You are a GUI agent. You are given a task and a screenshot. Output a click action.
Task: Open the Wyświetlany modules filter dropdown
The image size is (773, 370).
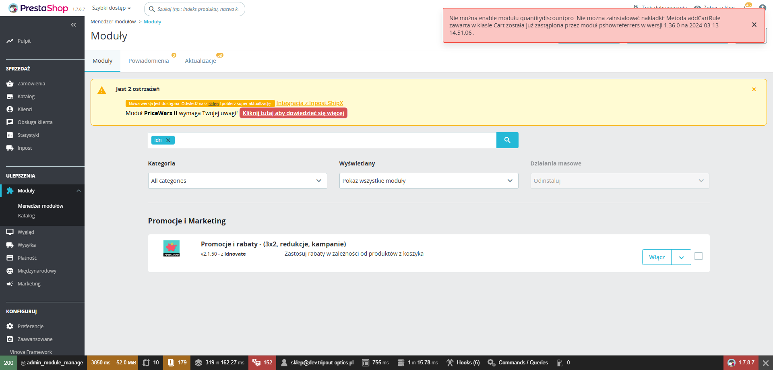pyautogui.click(x=429, y=181)
